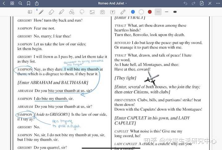Screen dimensions: 222x150
Task: Select the Highlighter tool
Action: point(61,12)
